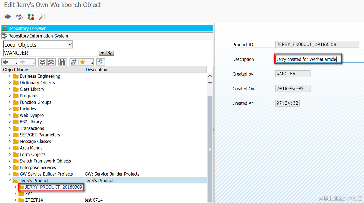Click the tree scrollbar up arrow

click(210, 76)
